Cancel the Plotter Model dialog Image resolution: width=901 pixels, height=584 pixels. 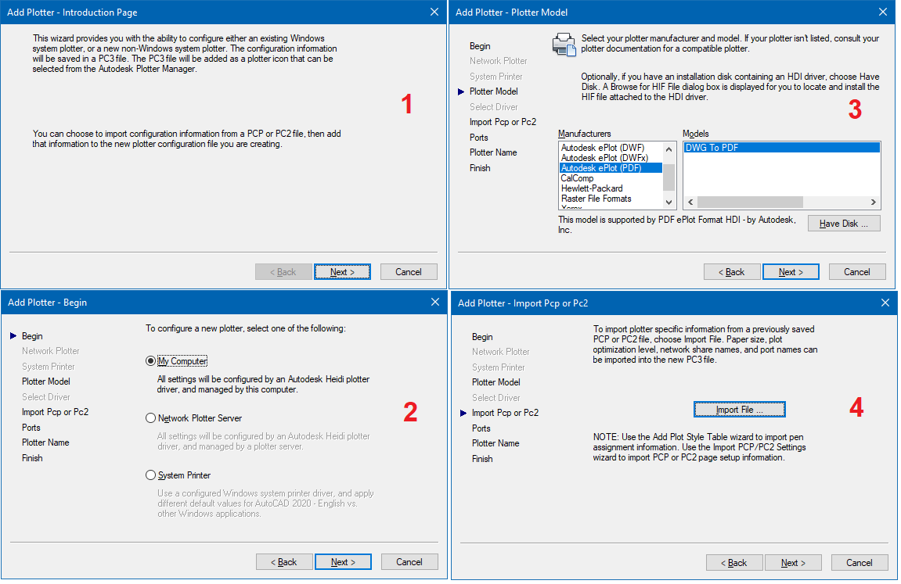(x=856, y=272)
